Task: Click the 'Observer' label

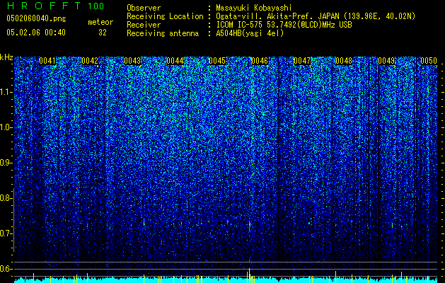Action: point(144,8)
